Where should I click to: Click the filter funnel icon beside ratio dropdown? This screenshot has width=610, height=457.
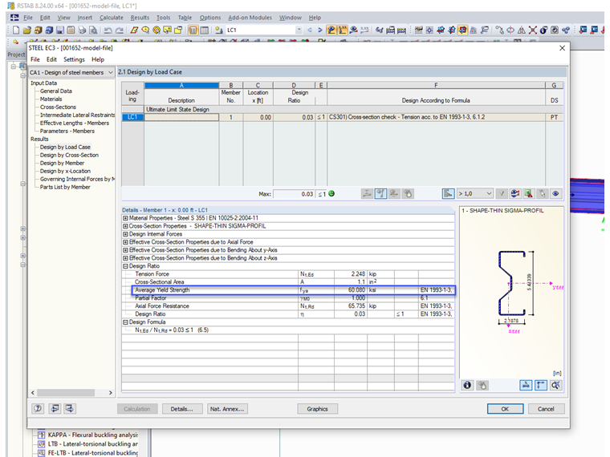pos(501,193)
